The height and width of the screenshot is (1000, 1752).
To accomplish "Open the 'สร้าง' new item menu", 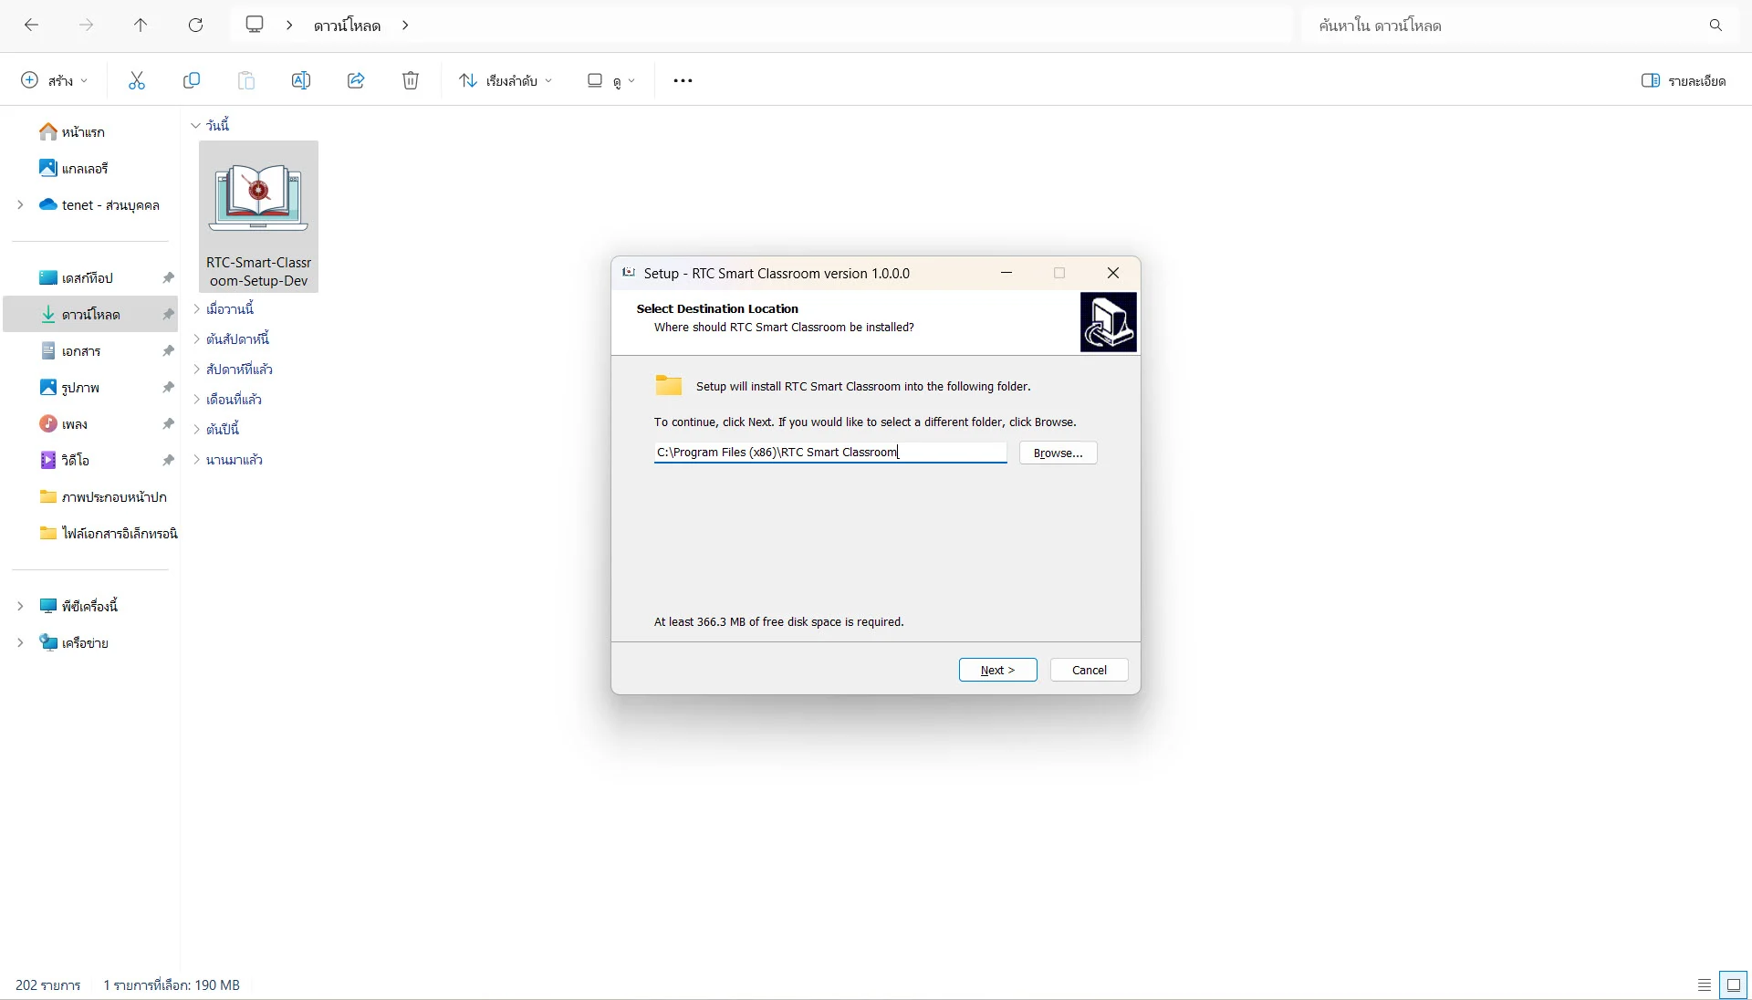I will [x=54, y=80].
